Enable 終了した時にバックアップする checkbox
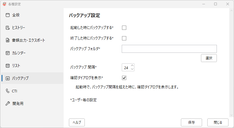Viewport: 234px width, 128px height. coord(124,38)
